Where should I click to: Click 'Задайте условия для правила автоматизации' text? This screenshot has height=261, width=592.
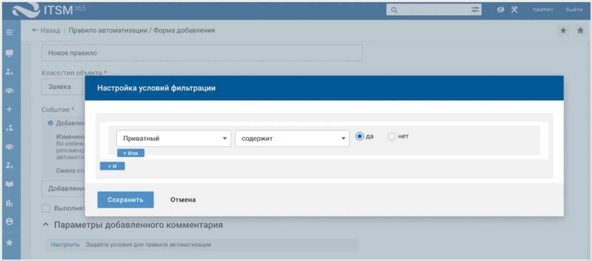tap(148, 244)
